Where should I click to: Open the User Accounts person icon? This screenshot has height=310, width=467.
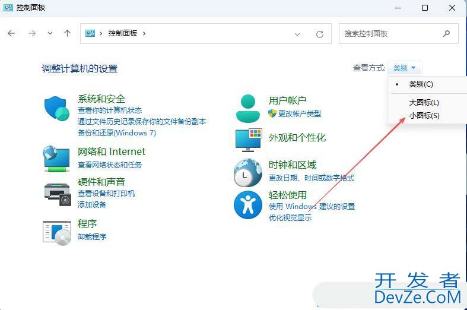tap(248, 109)
